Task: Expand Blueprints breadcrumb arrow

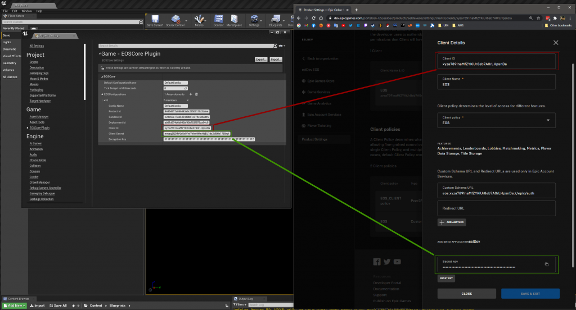Action: [129, 306]
